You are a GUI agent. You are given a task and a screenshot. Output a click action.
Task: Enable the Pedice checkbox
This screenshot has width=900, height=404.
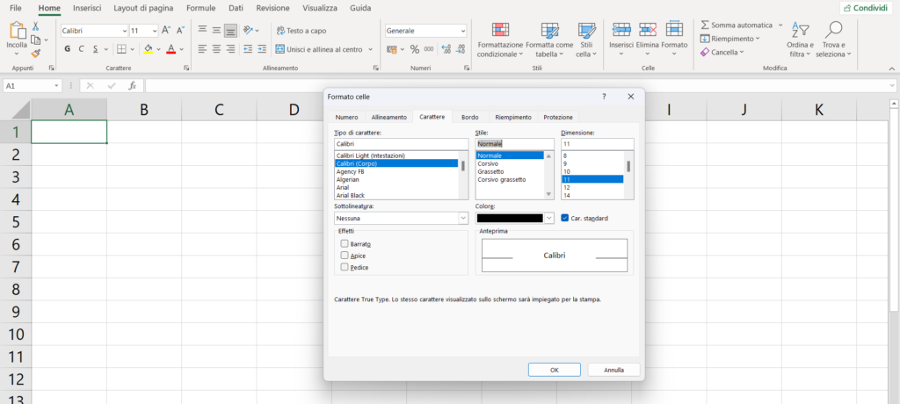click(345, 267)
